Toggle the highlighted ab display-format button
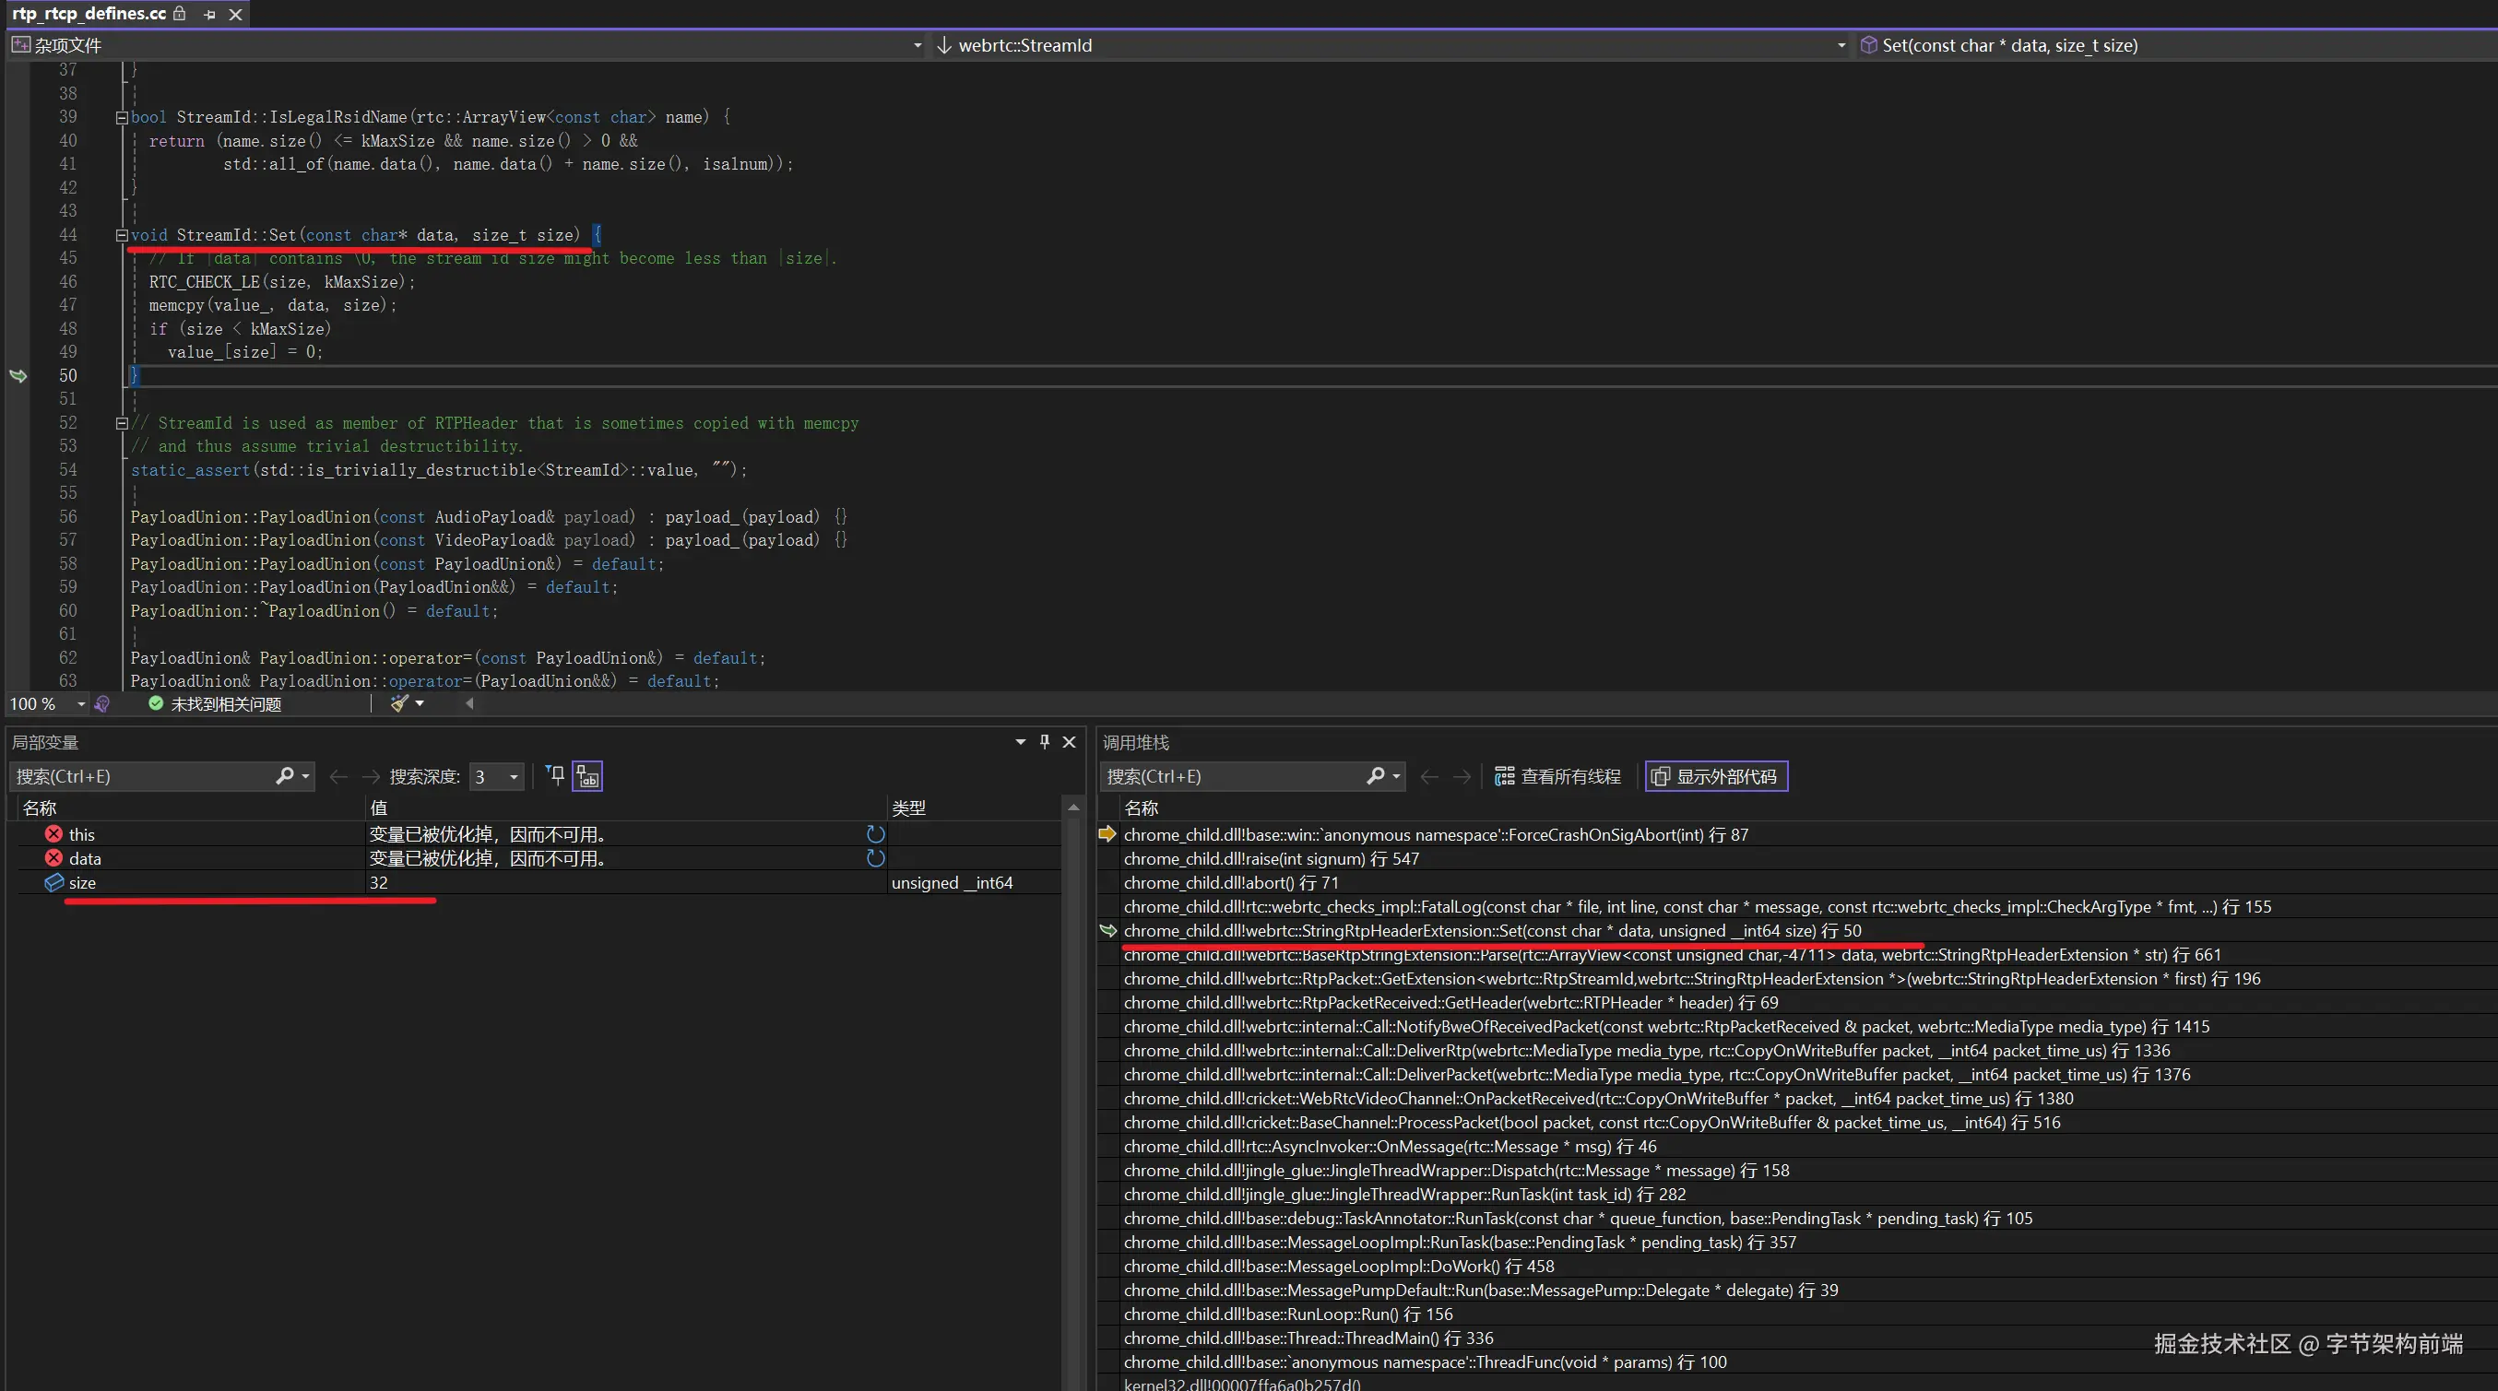Viewport: 2498px width, 1391px height. (x=587, y=775)
